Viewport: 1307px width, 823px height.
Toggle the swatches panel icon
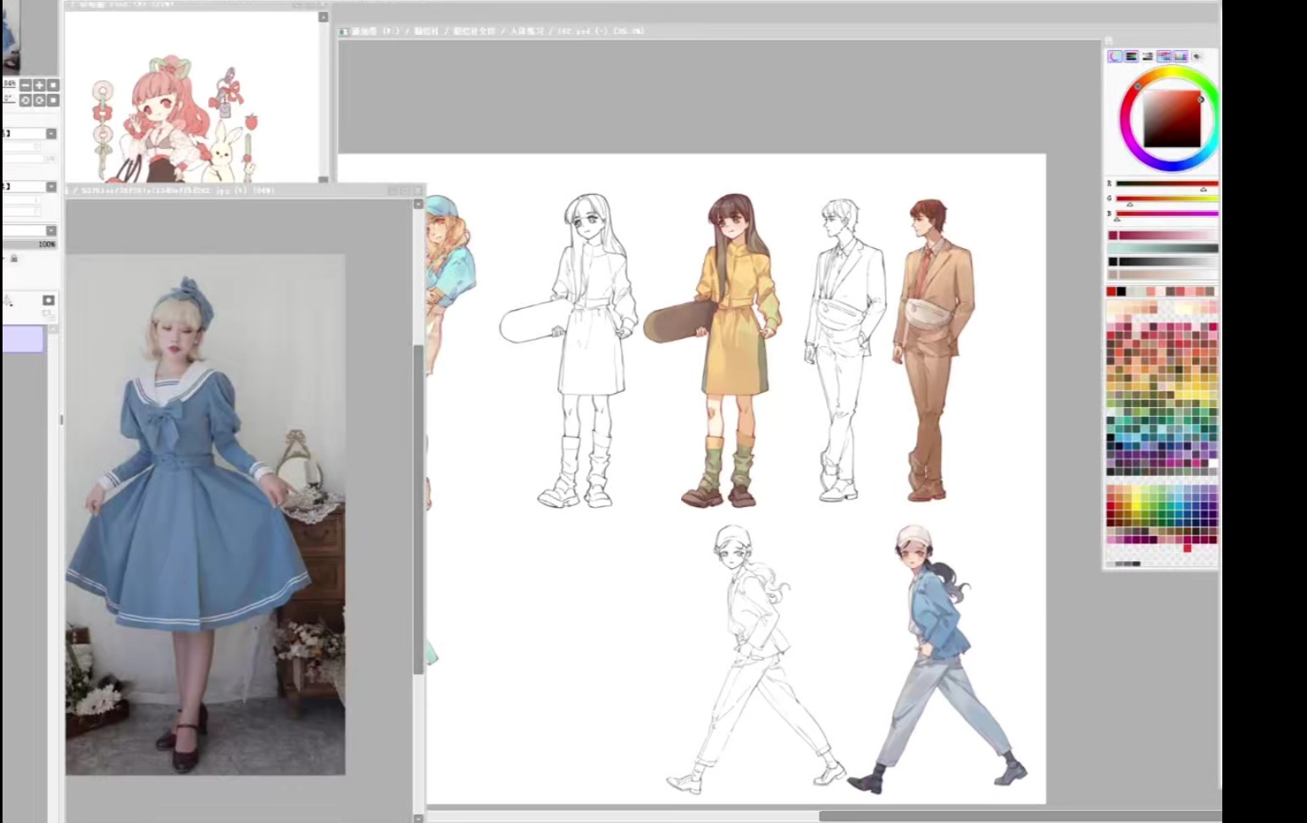(1181, 56)
